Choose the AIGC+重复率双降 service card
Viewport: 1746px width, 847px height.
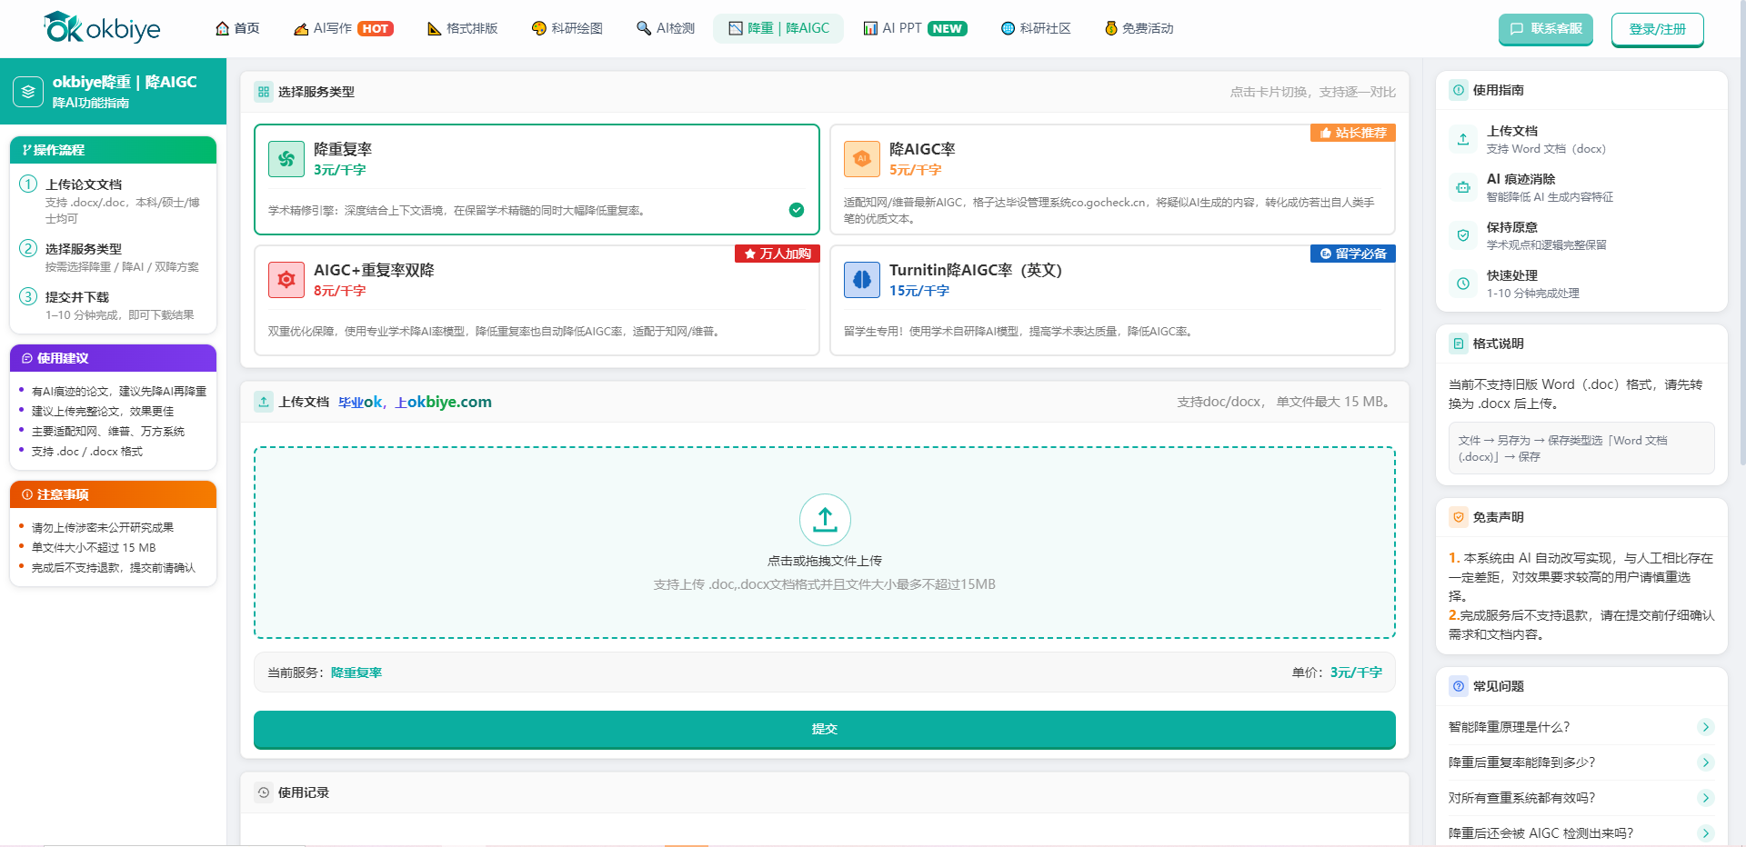click(x=537, y=300)
